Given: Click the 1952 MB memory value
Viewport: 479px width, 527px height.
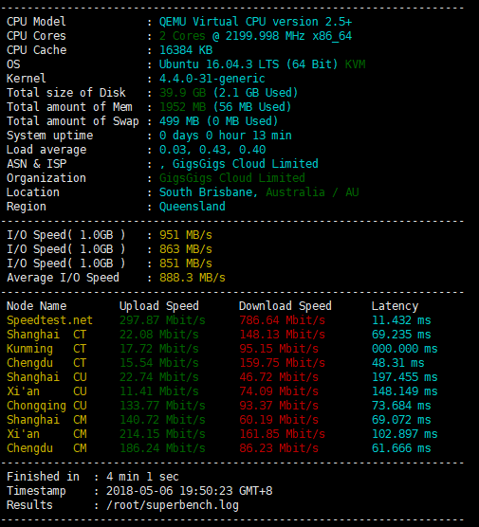Looking at the screenshot, I should (x=182, y=107).
